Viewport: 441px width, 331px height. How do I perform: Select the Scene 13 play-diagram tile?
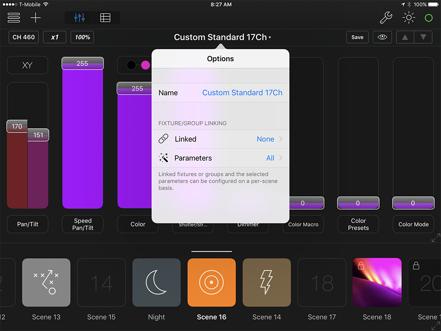[46, 282]
